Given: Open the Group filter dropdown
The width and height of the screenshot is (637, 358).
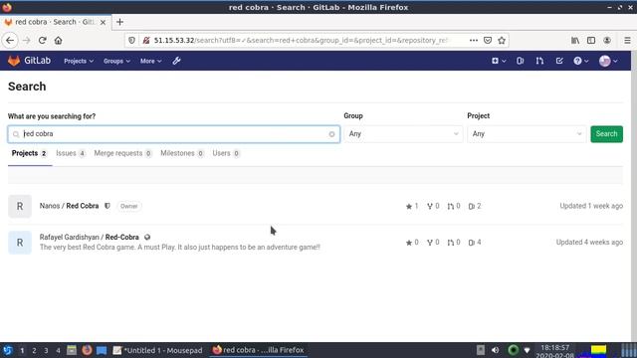Looking at the screenshot, I should [403, 134].
